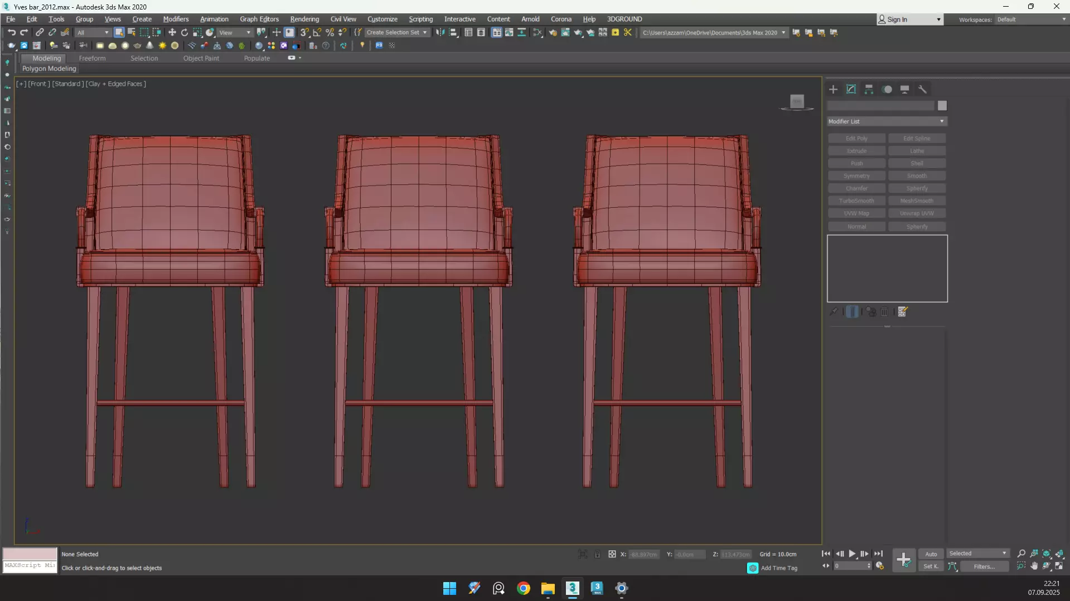Toggle the Auto key button

931,554
